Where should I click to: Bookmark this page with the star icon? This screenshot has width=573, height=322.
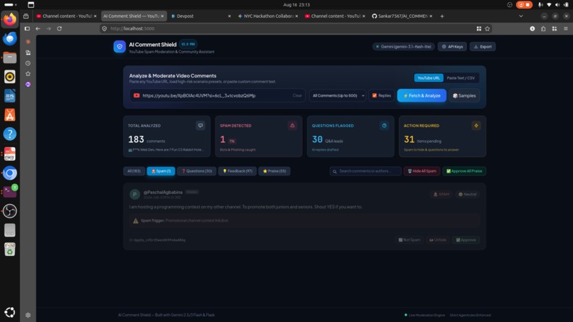(x=487, y=28)
